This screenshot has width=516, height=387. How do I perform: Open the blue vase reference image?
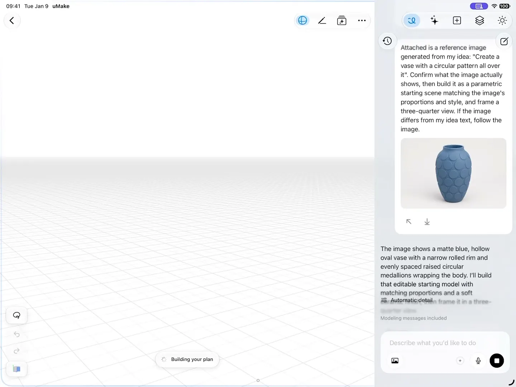pos(453,173)
